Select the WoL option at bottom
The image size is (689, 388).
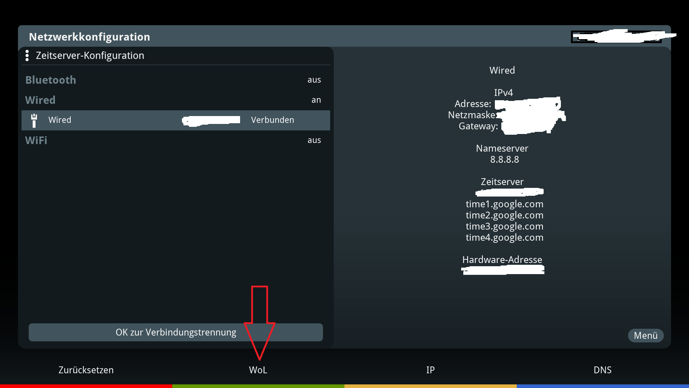pyautogui.click(x=258, y=370)
